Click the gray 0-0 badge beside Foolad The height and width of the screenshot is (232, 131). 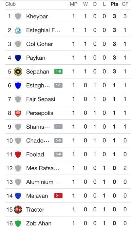pos(58,154)
